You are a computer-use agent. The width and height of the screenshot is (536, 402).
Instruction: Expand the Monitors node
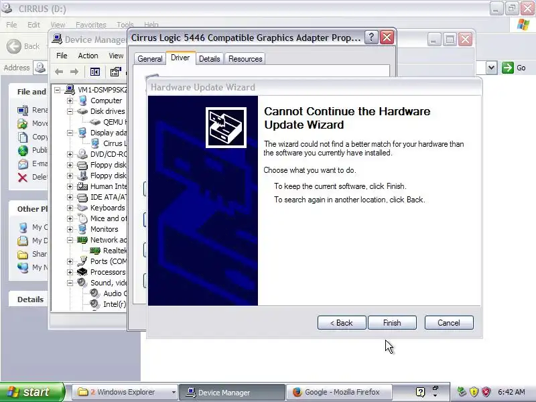(70, 229)
